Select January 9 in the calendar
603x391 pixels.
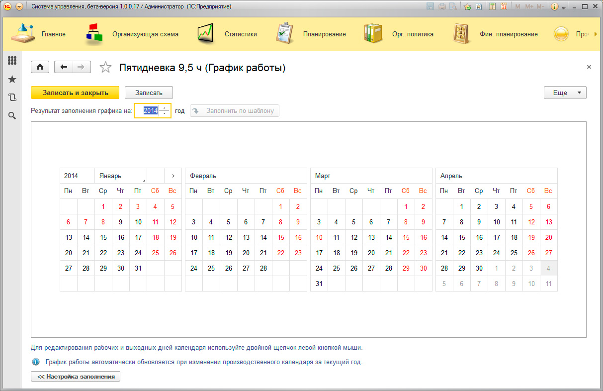pos(121,222)
